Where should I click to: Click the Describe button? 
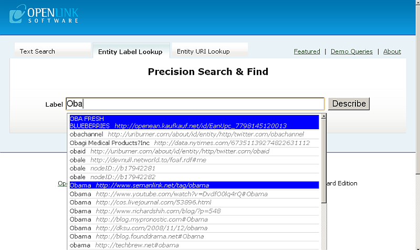[x=349, y=103]
